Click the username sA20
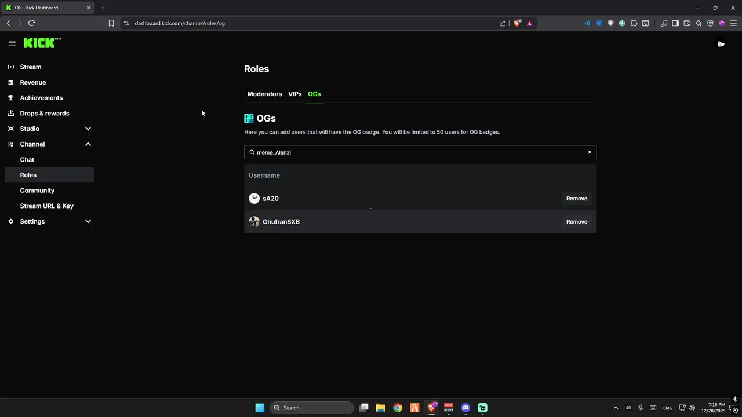The image size is (742, 417). pyautogui.click(x=271, y=199)
